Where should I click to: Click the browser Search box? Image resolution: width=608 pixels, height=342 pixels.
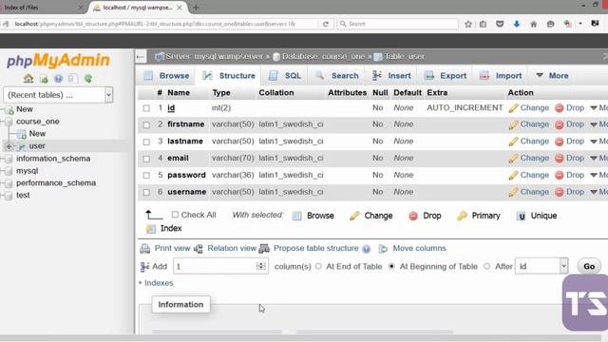[x=398, y=24]
